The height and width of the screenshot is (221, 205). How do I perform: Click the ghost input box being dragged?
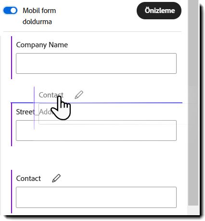pyautogui.click(x=112, y=114)
